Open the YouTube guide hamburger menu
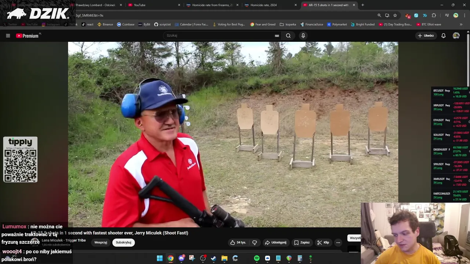The height and width of the screenshot is (264, 470). click(x=8, y=36)
